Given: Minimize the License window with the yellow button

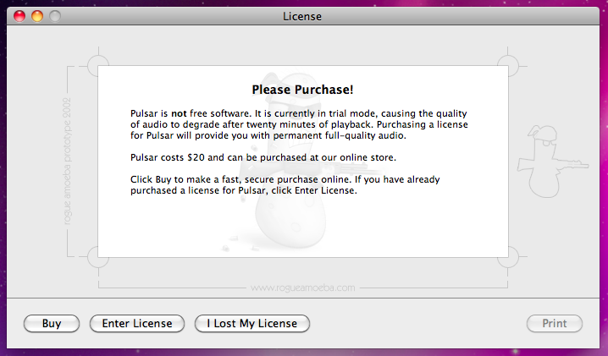Looking at the screenshot, I should [37, 16].
